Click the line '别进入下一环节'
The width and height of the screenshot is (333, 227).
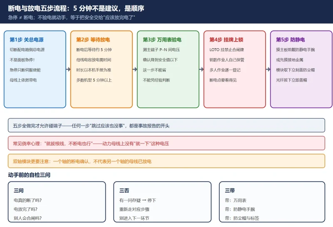(134, 218)
